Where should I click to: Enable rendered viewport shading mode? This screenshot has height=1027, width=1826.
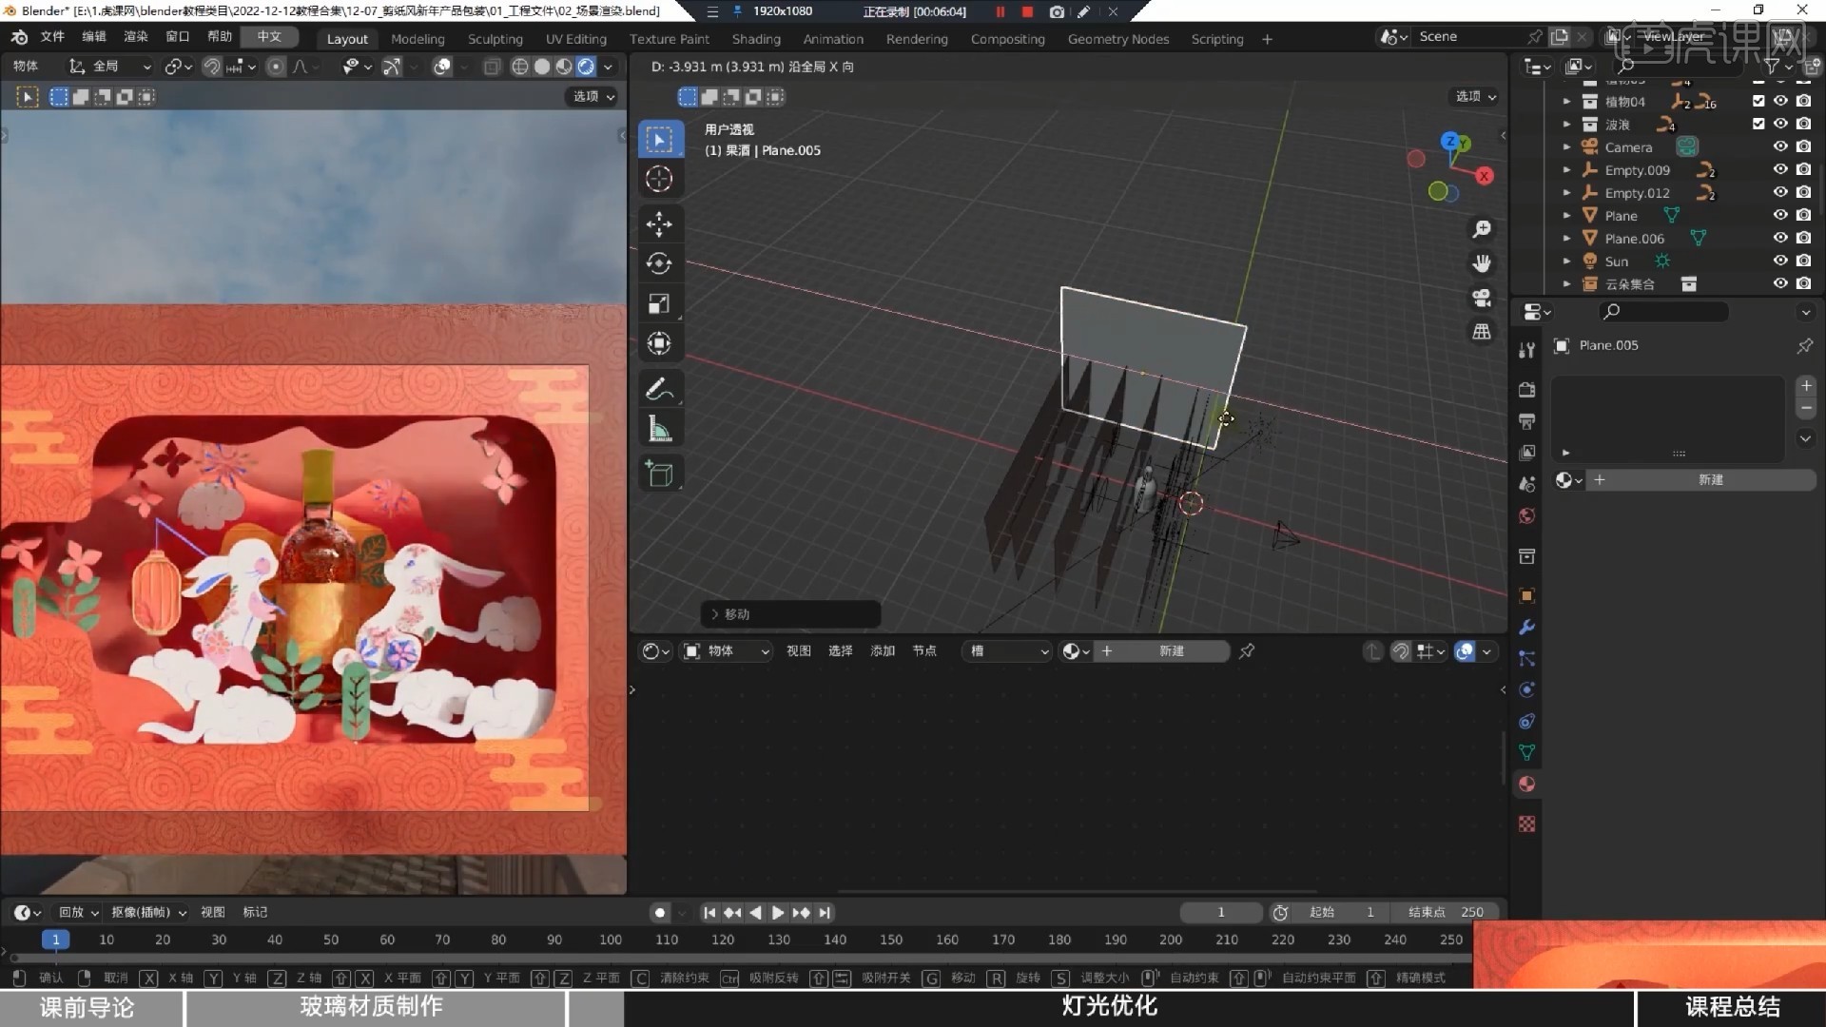[x=587, y=67]
